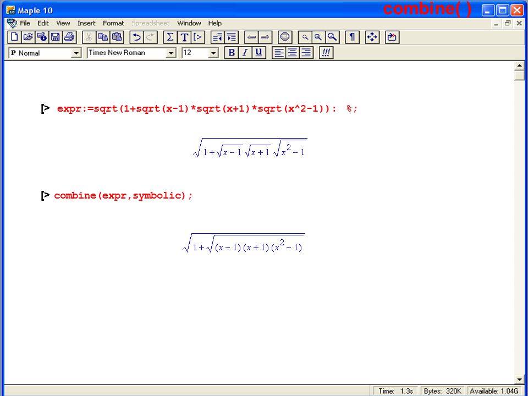The image size is (528, 396).
Task: Align text to the right
Action: (306, 53)
